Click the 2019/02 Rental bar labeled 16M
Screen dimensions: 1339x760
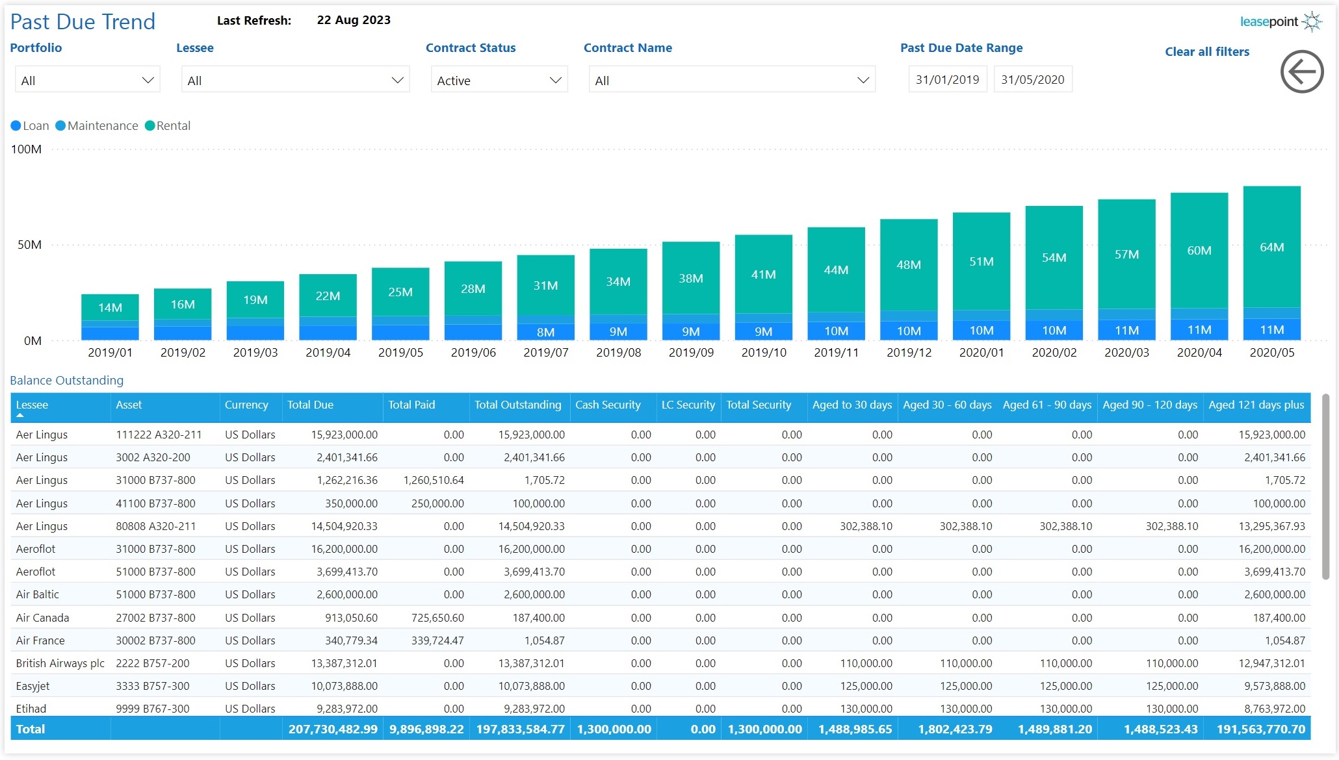[x=183, y=304]
